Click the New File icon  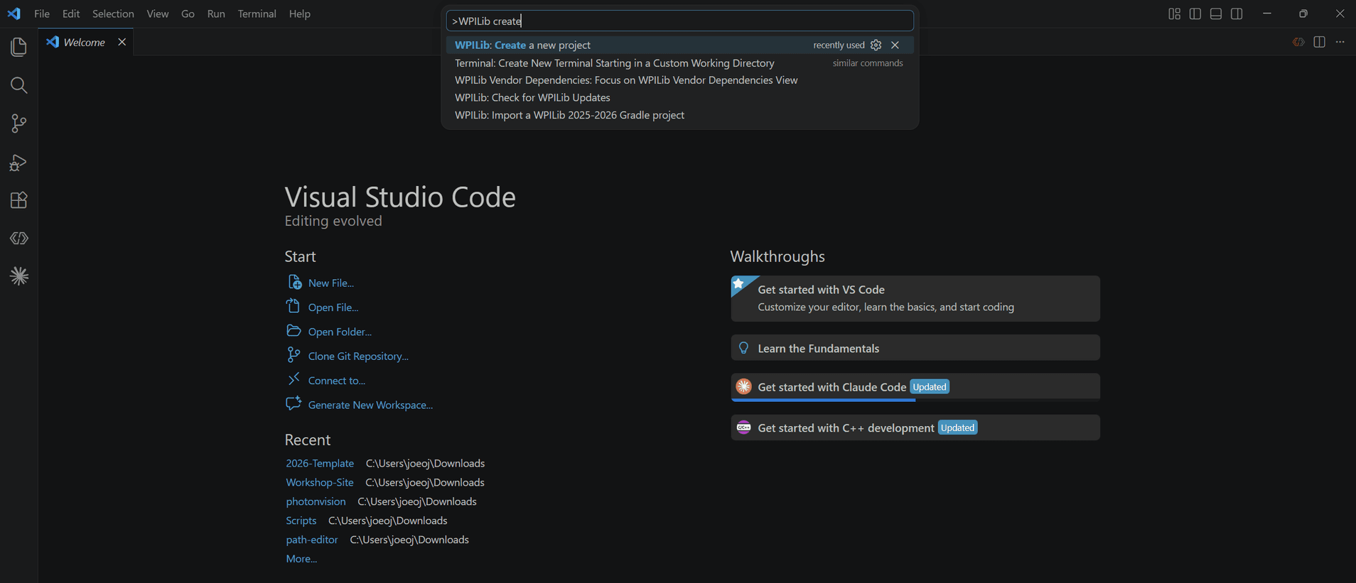[x=294, y=282]
